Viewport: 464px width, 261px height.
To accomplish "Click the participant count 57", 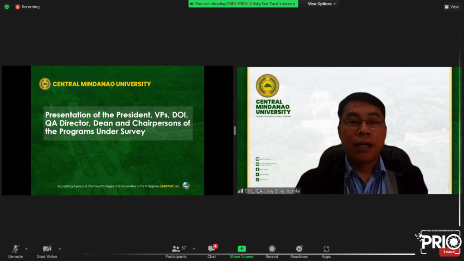I will coord(184,248).
